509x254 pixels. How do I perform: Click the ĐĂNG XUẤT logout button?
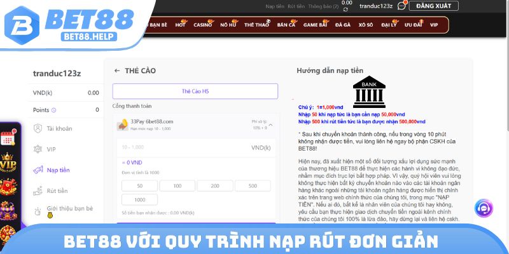click(x=434, y=6)
